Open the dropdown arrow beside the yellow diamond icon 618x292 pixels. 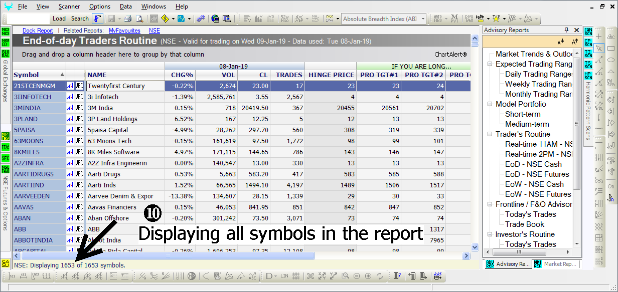(173, 19)
